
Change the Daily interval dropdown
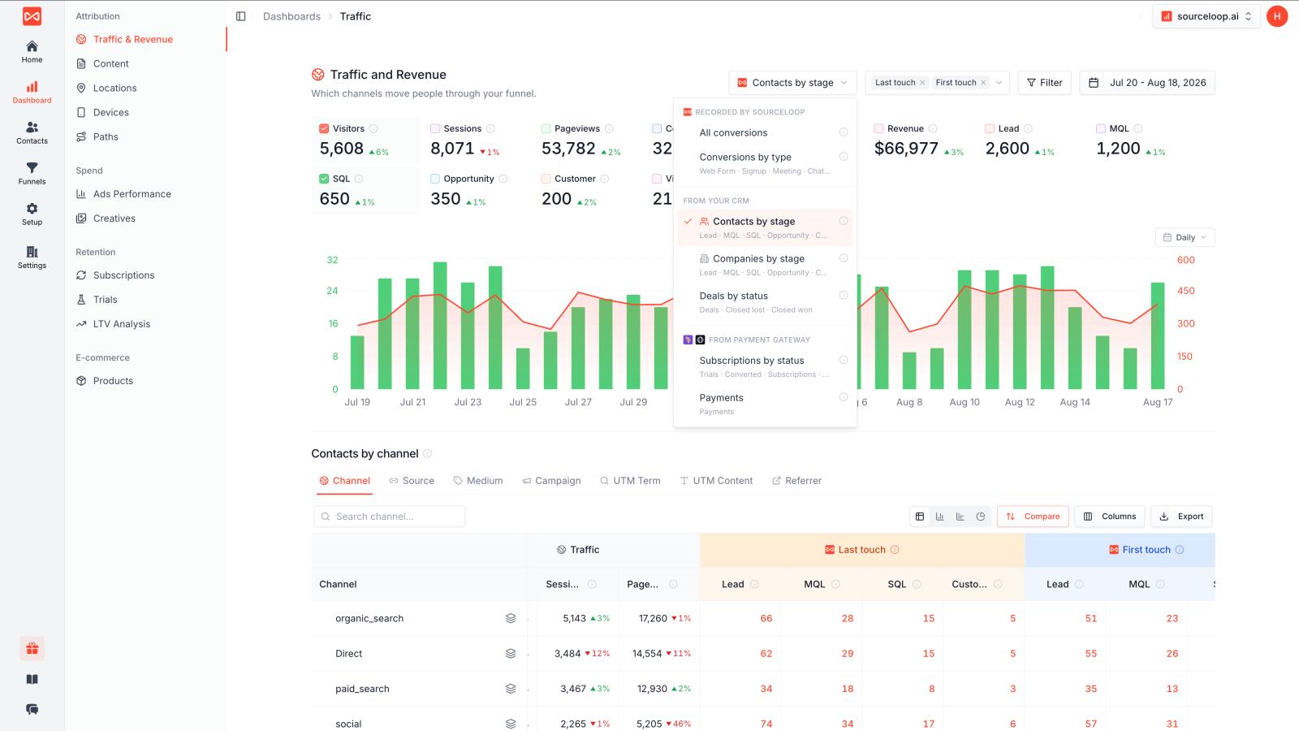[1185, 237]
